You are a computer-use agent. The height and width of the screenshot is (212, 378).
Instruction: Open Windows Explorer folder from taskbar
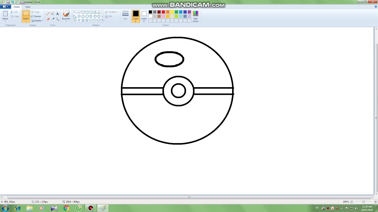30,208
